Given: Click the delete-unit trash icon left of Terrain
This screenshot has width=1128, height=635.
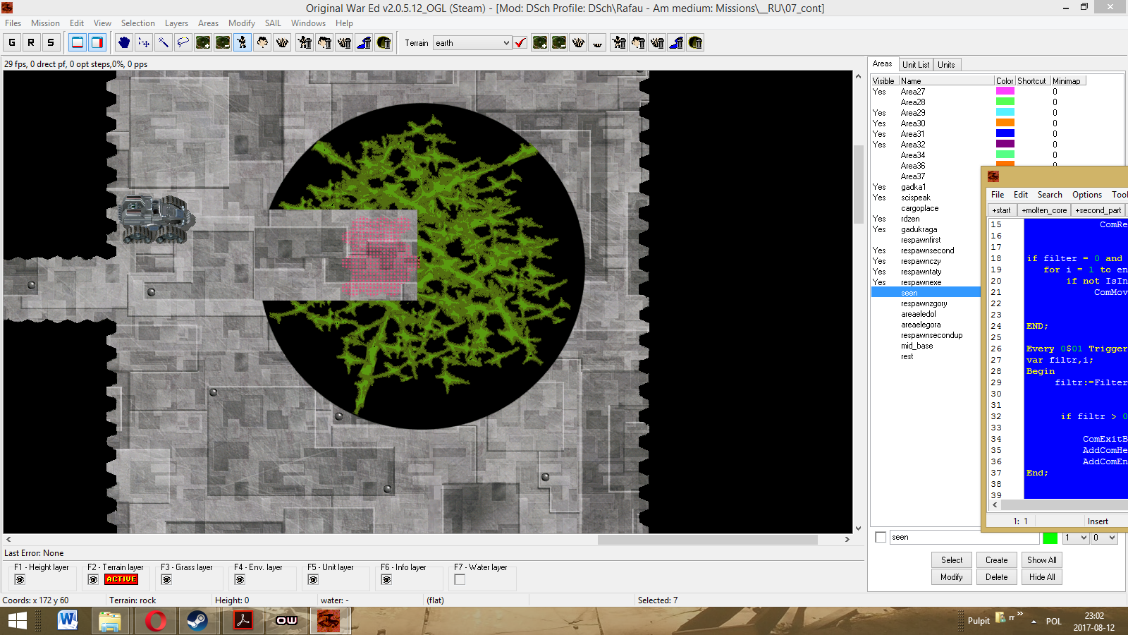Looking at the screenshot, I should click(305, 42).
